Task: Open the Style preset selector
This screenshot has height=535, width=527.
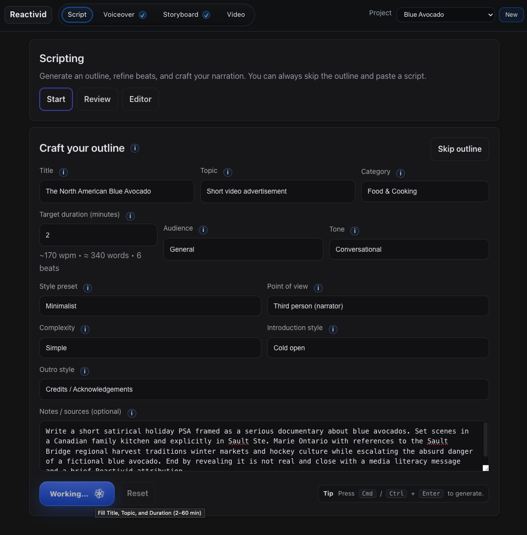Action: click(x=150, y=306)
